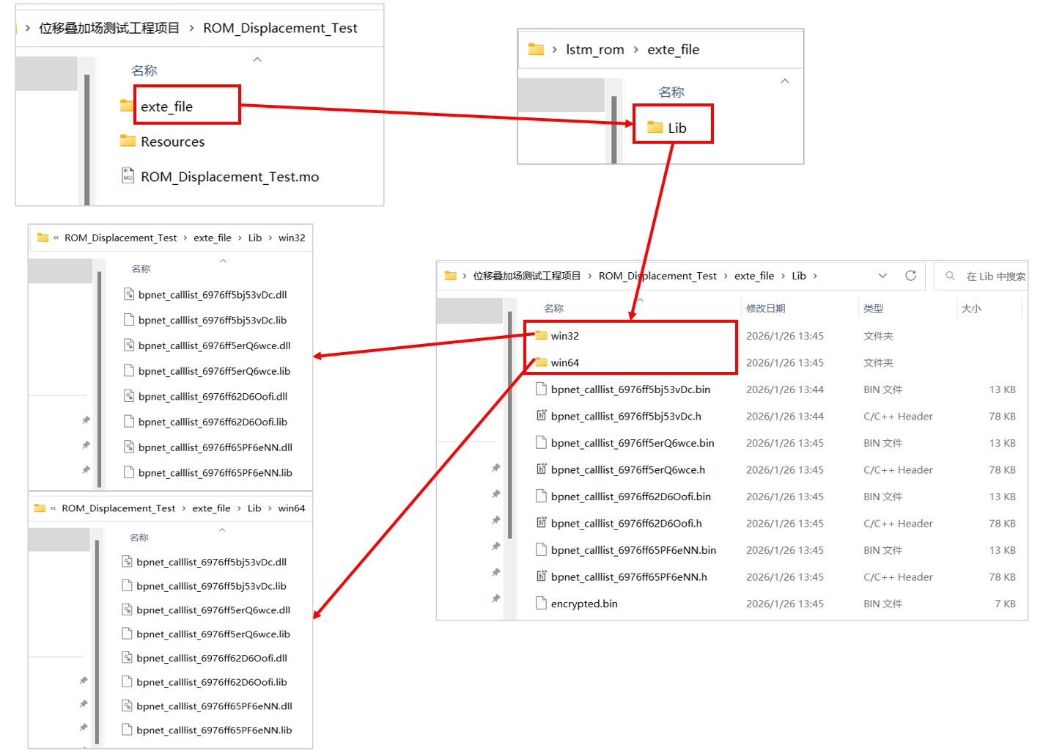Viewport: 1043px width, 754px height.
Task: Select the ROM_Displacement_Test.mo file
Action: 229,177
